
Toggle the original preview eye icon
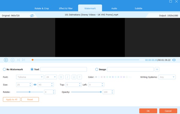32,16
